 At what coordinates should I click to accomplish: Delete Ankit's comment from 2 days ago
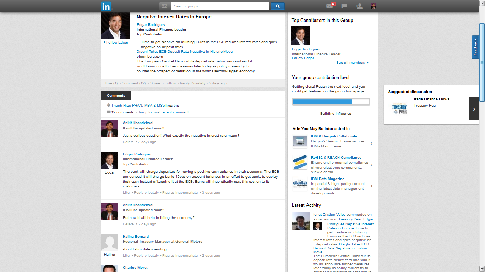click(128, 224)
